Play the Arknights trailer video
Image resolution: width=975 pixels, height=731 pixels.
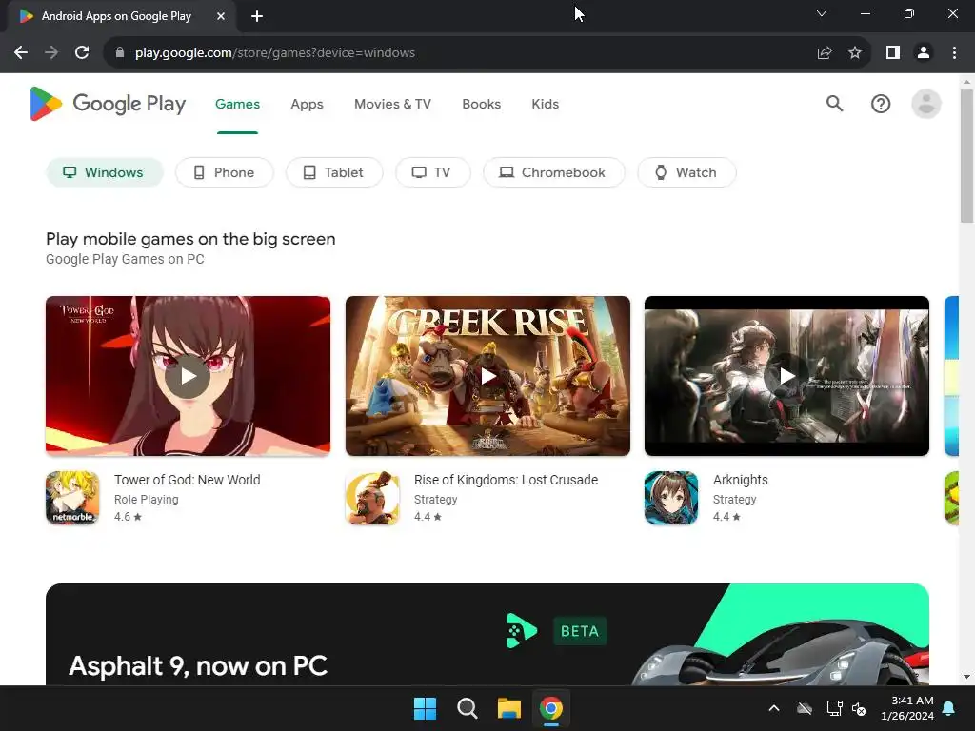(x=787, y=376)
